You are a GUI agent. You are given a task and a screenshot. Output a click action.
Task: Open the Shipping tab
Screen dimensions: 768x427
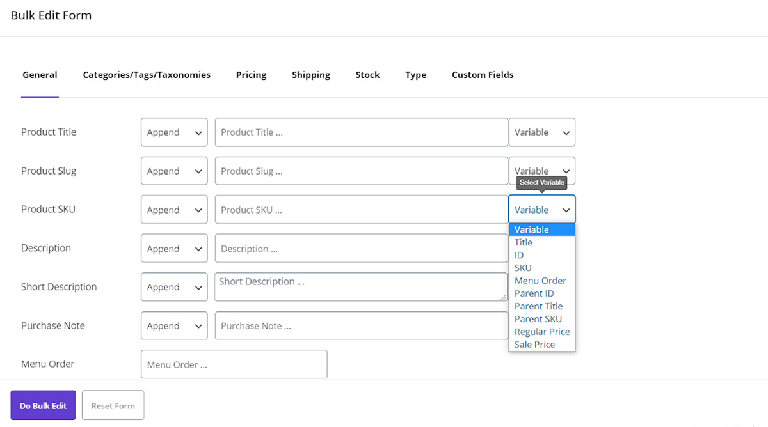tap(310, 75)
